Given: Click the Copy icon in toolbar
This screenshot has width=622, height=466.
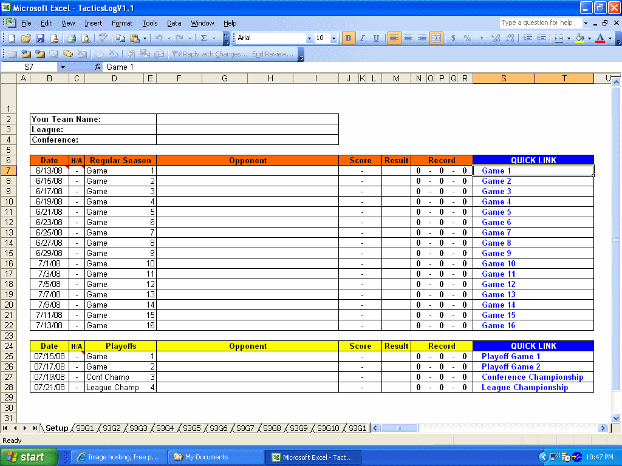Looking at the screenshot, I should pyautogui.click(x=120, y=38).
